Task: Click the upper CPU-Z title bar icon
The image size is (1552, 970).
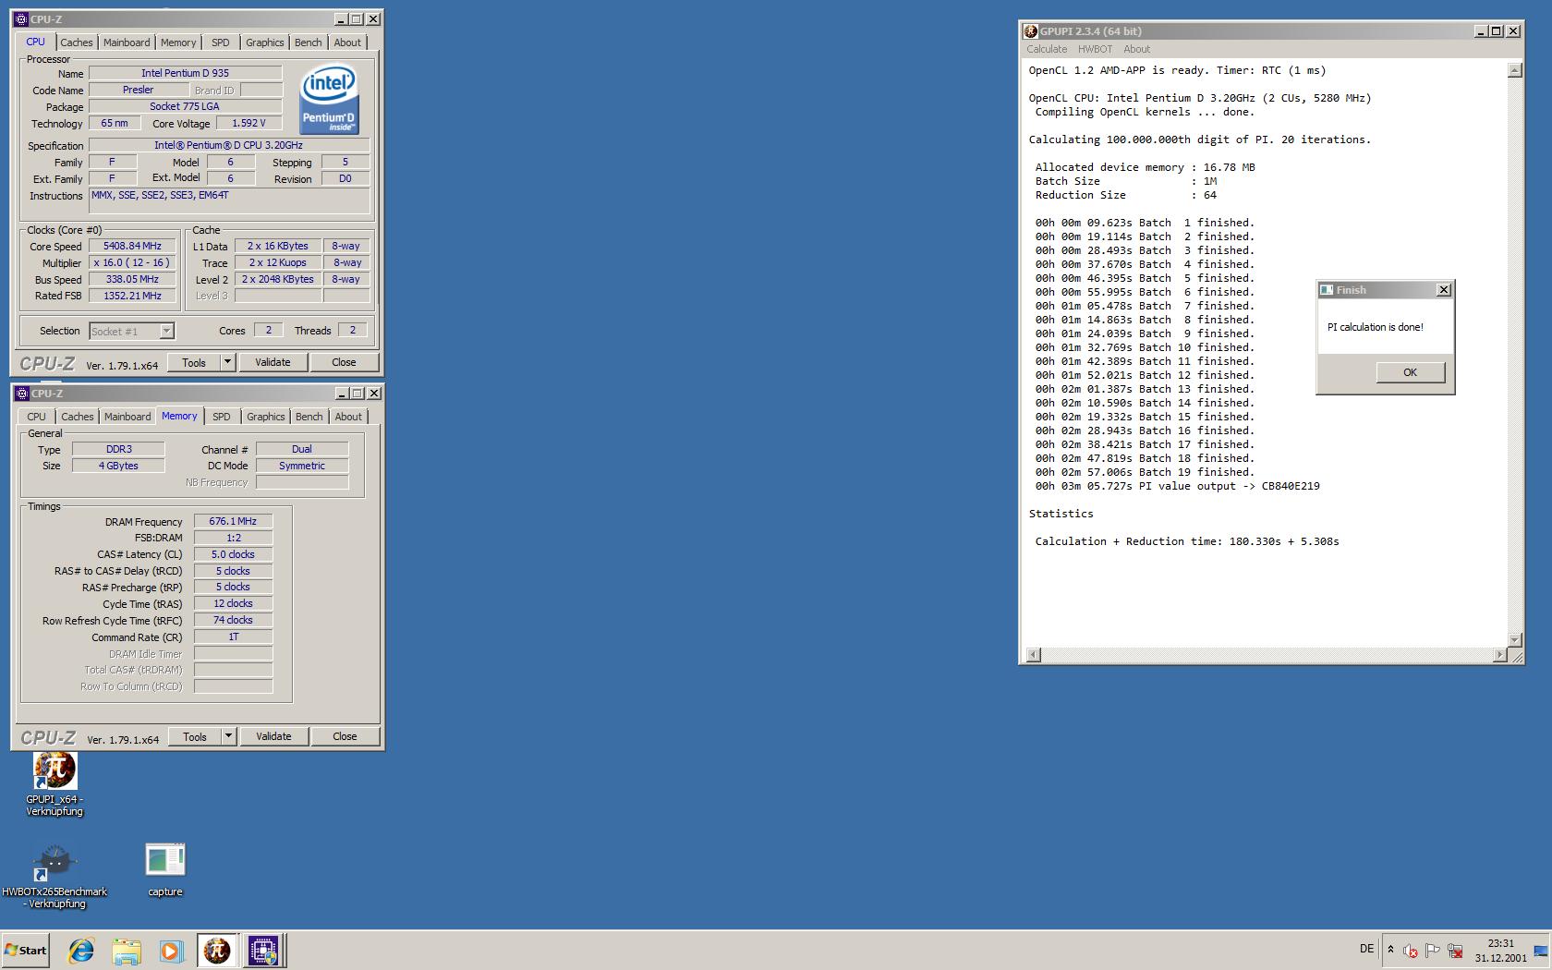Action: pyautogui.click(x=21, y=19)
